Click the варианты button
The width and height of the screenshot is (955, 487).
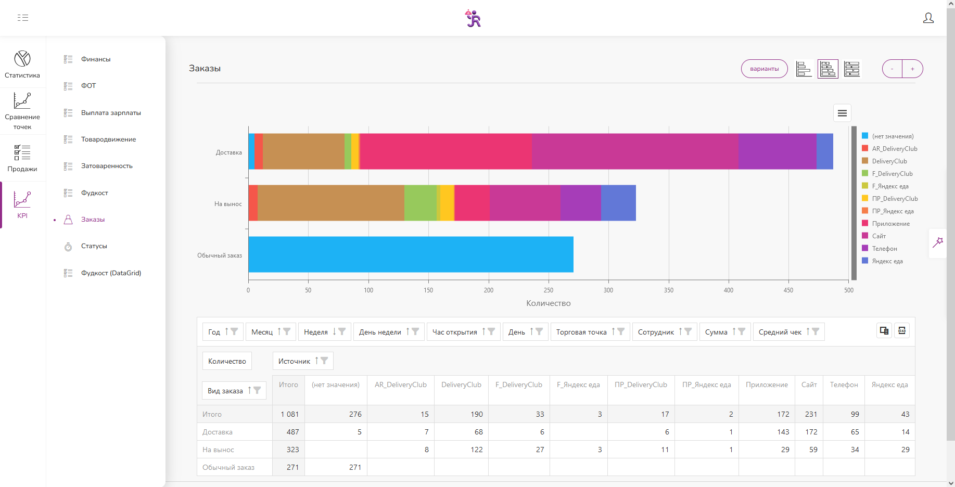click(x=764, y=69)
